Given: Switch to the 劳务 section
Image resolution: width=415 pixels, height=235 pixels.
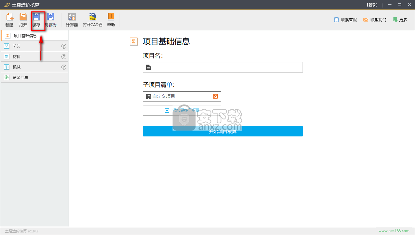Looking at the screenshot, I should pyautogui.click(x=34, y=46).
